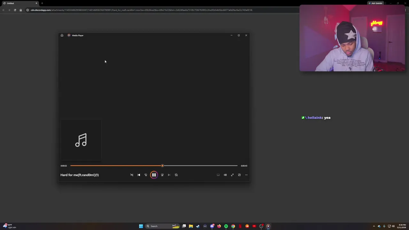
Task: Click the seek bar position knob
Action: 162,165
